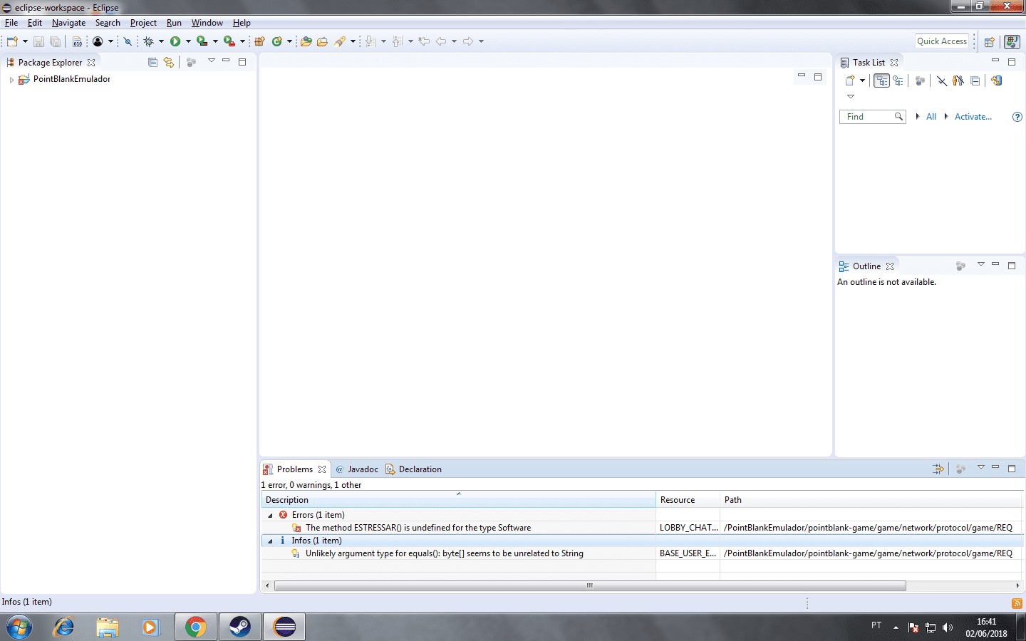Screen dimensions: 1026x641
Task: Toggle Scheduled view in Task List
Action: (898, 80)
